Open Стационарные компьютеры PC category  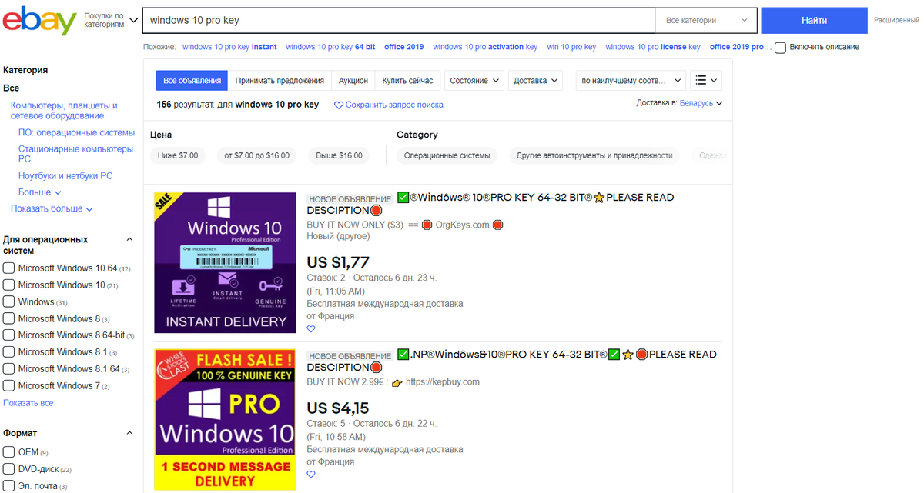coord(75,154)
